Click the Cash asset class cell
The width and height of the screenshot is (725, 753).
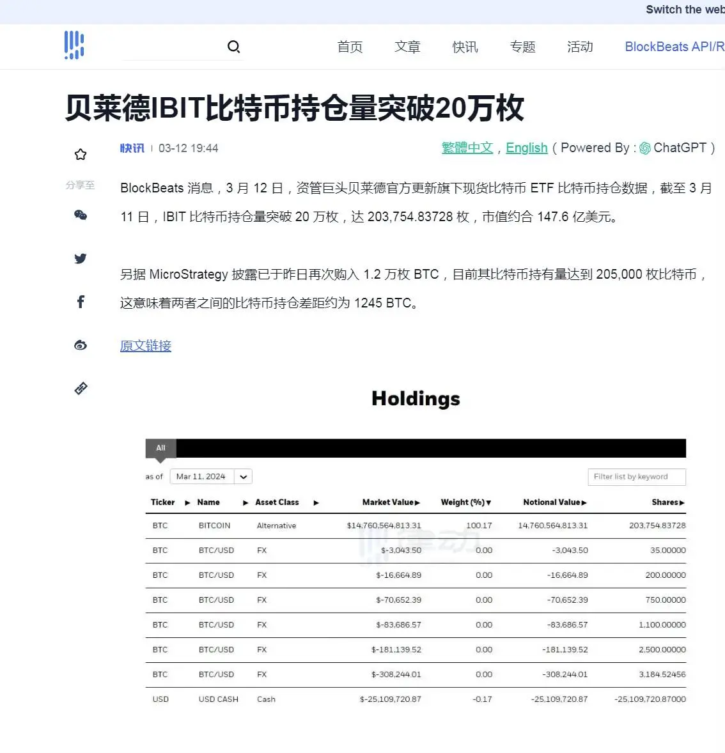point(266,699)
